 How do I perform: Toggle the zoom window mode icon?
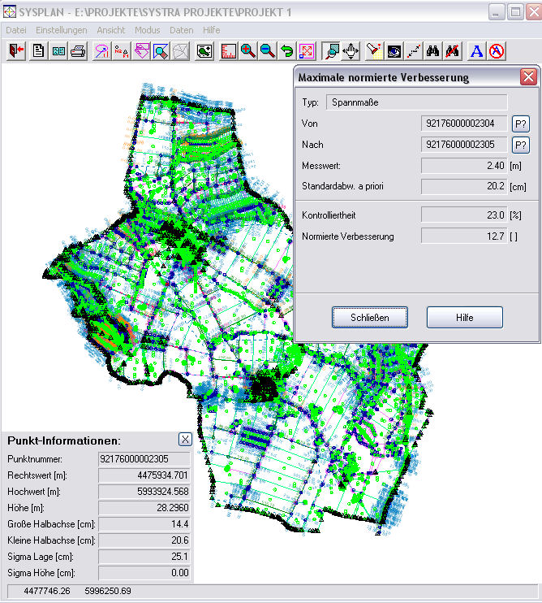click(x=331, y=51)
